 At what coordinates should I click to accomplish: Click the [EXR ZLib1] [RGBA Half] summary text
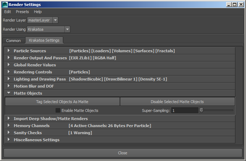93,58
